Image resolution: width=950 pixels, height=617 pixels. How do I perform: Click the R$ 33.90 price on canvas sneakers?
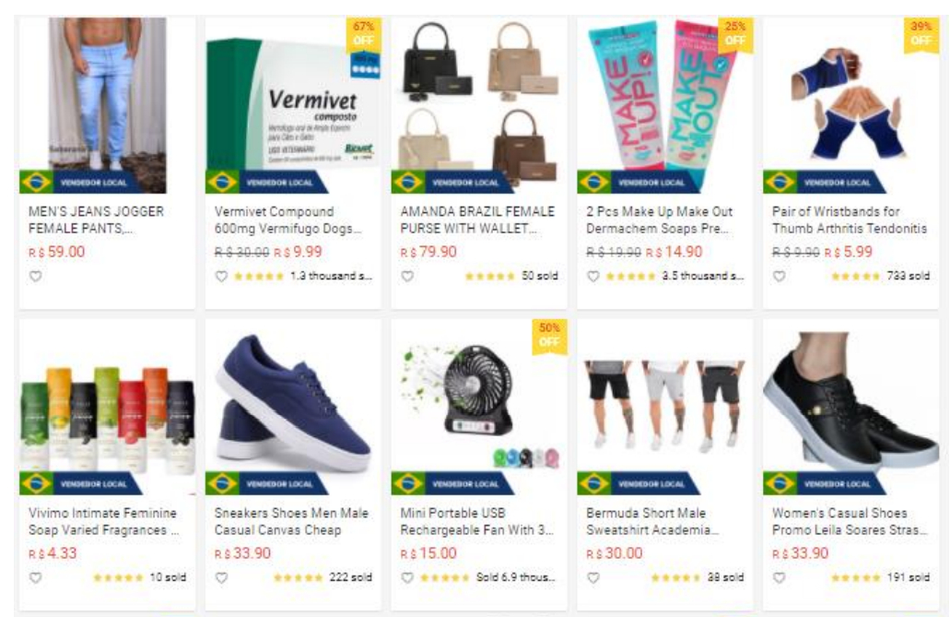[x=242, y=553]
